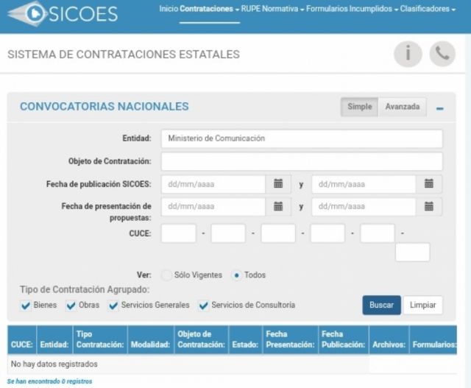The height and width of the screenshot is (388, 471).
Task: Open the Formularios menu item
Action: pyautogui.click(x=327, y=9)
